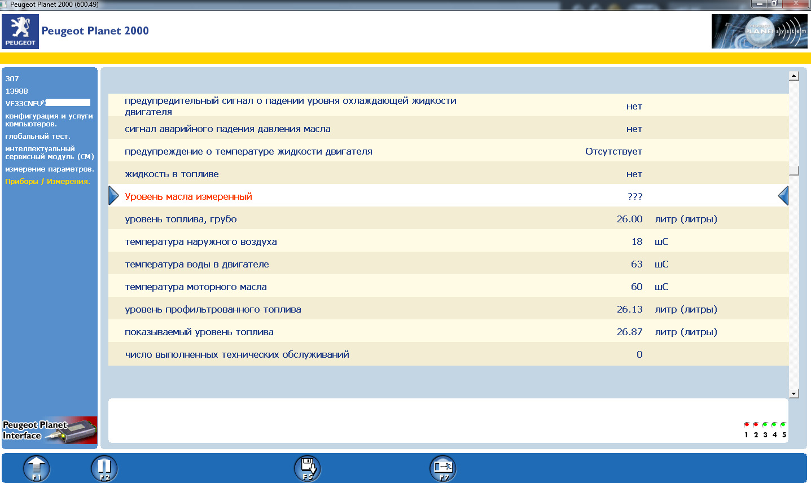Viewport: 811px width, 483px height.
Task: Click the green status indicator 3
Action: click(765, 425)
